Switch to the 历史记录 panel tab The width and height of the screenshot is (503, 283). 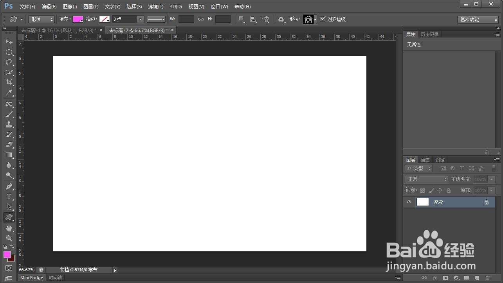[x=430, y=34]
